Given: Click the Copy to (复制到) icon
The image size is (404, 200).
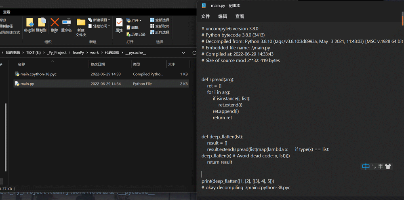Looking at the screenshot, I should tap(41, 24).
